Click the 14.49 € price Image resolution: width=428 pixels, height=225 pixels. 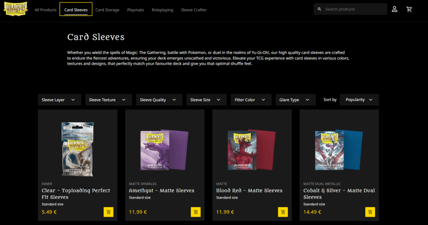(312, 212)
